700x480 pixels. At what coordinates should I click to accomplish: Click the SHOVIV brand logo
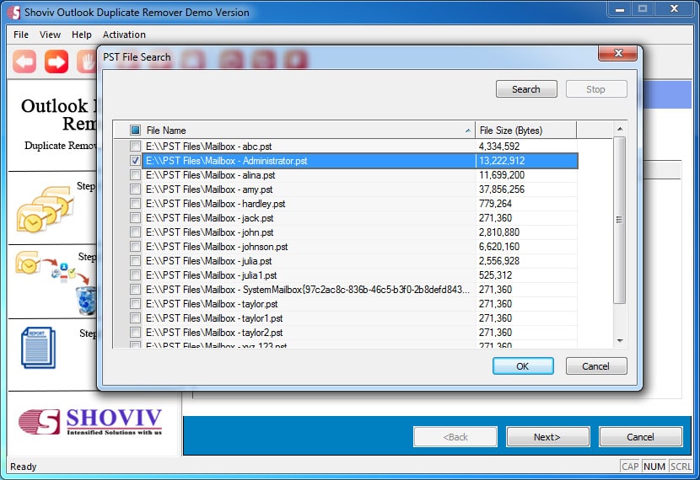(x=90, y=421)
